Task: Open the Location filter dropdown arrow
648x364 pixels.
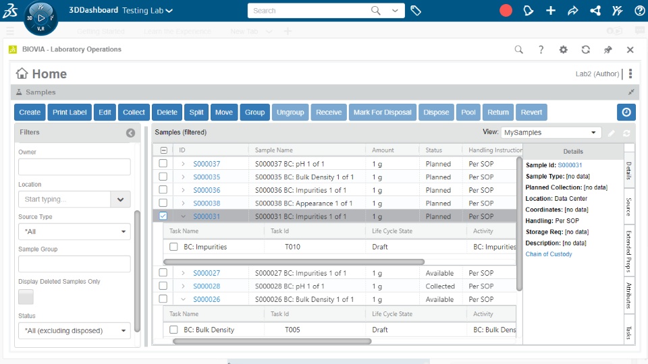Action: point(120,200)
